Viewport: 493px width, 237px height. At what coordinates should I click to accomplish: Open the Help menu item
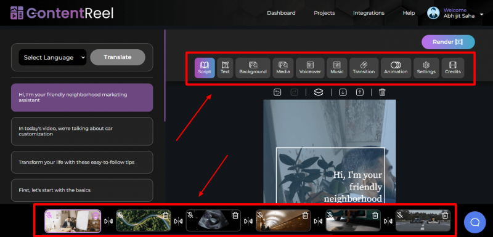coord(409,13)
